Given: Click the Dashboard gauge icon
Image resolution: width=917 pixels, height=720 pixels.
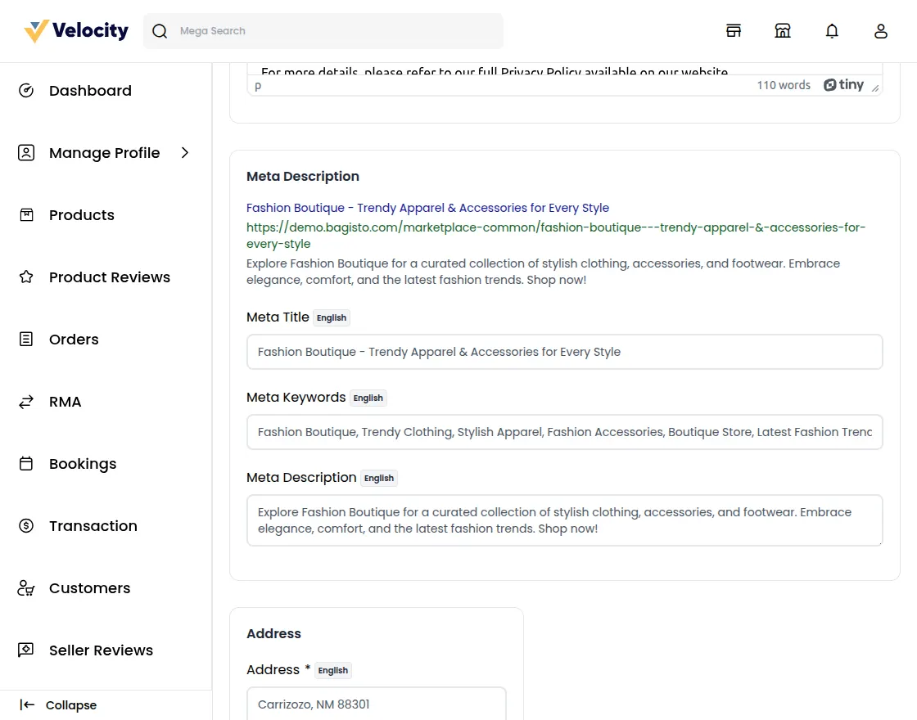Looking at the screenshot, I should coord(26,91).
